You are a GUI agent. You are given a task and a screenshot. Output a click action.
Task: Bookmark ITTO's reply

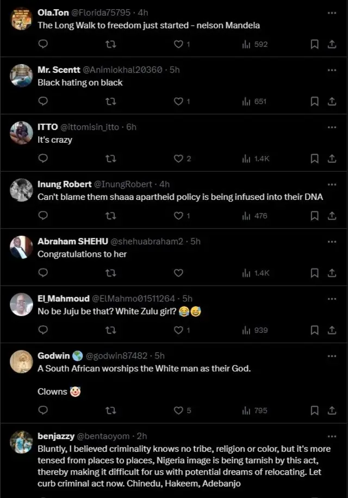(314, 159)
